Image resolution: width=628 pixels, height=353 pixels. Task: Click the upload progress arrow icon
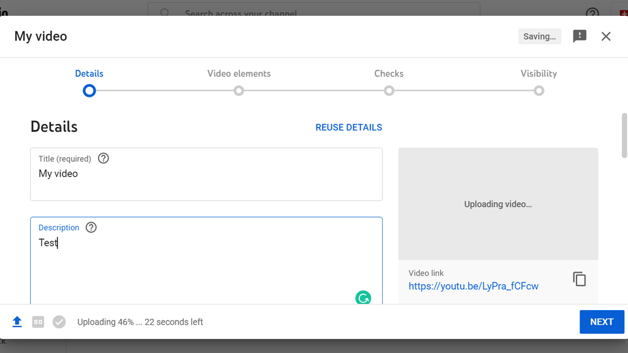click(17, 321)
